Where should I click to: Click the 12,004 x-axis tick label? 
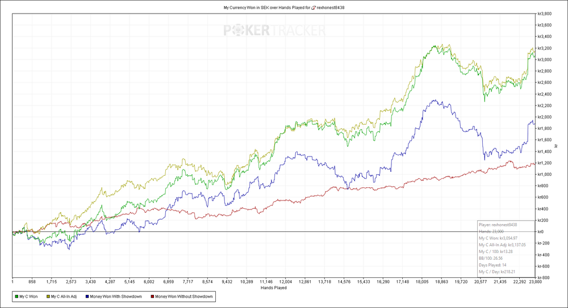(x=286, y=281)
